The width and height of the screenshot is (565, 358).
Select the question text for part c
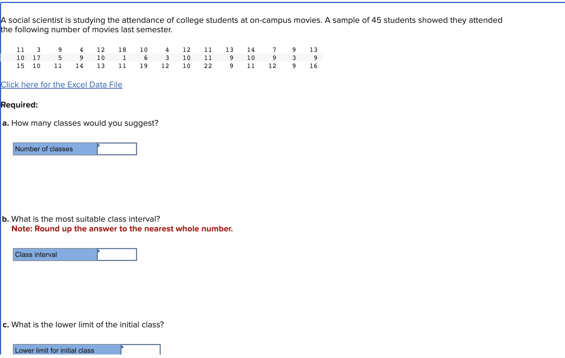click(83, 324)
